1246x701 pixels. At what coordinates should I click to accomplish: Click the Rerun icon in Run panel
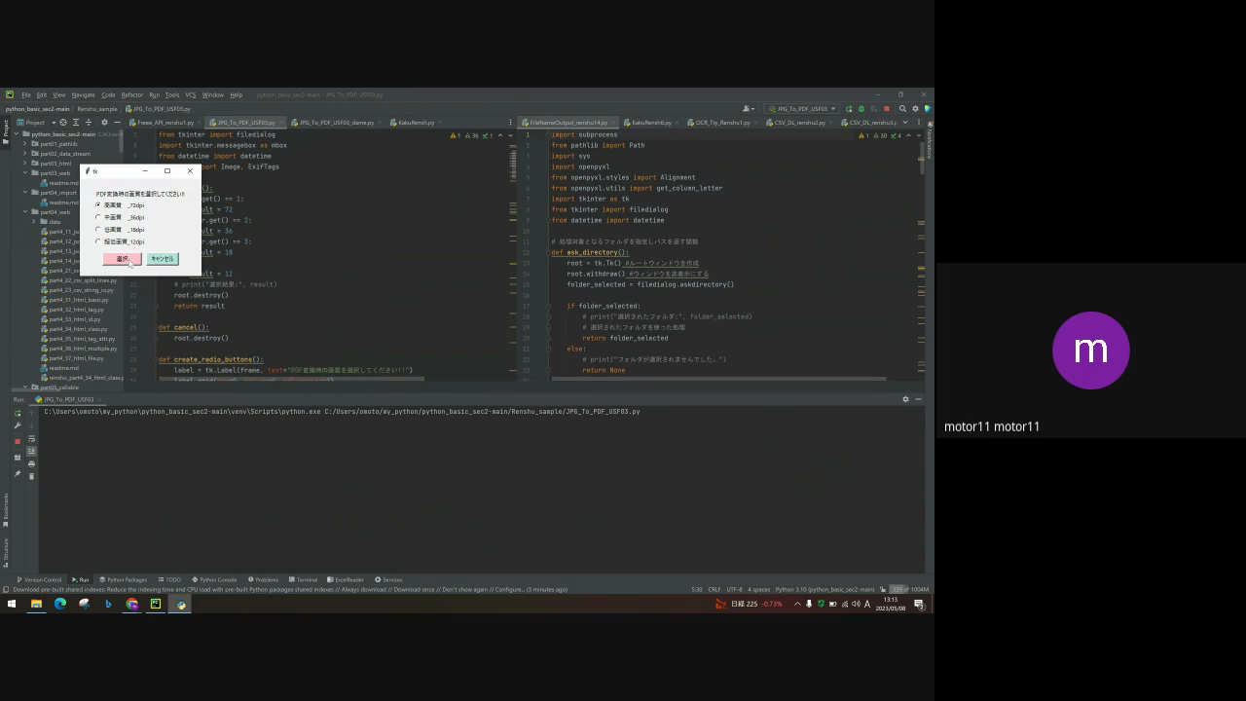(x=18, y=413)
